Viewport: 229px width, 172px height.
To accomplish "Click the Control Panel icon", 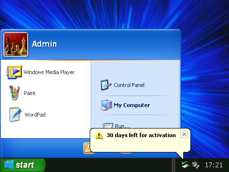I will pyautogui.click(x=106, y=85).
